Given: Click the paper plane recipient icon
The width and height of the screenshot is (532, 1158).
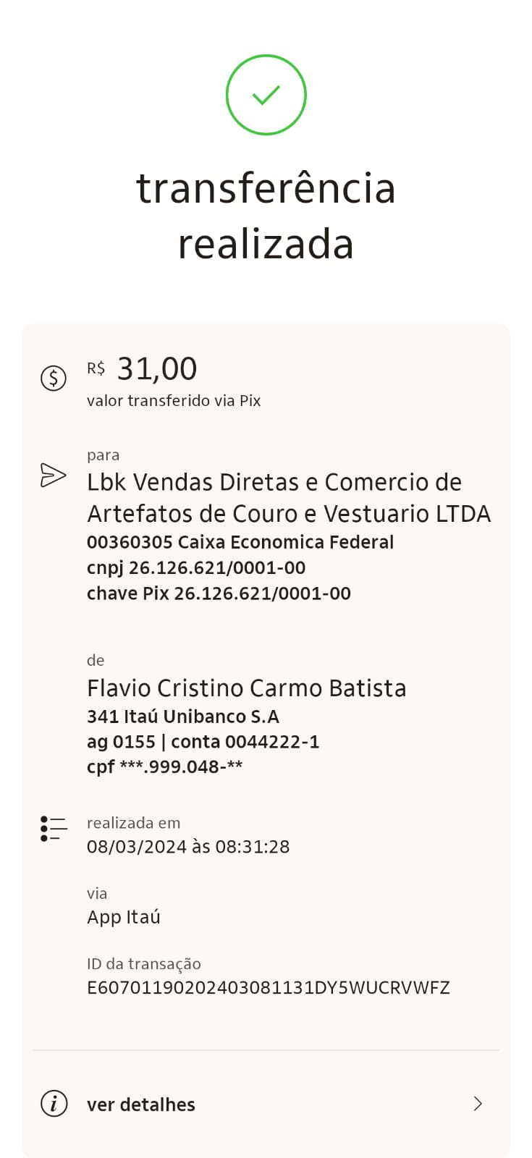Looking at the screenshot, I should click(54, 475).
